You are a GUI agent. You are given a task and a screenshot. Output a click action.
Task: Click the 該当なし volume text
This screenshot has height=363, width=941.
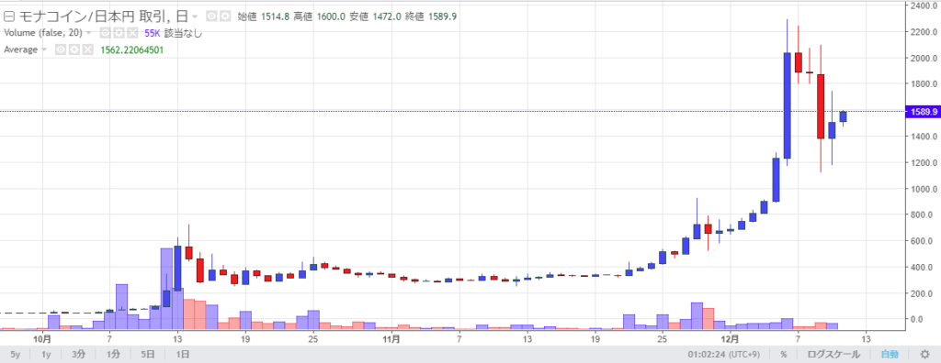click(x=183, y=33)
